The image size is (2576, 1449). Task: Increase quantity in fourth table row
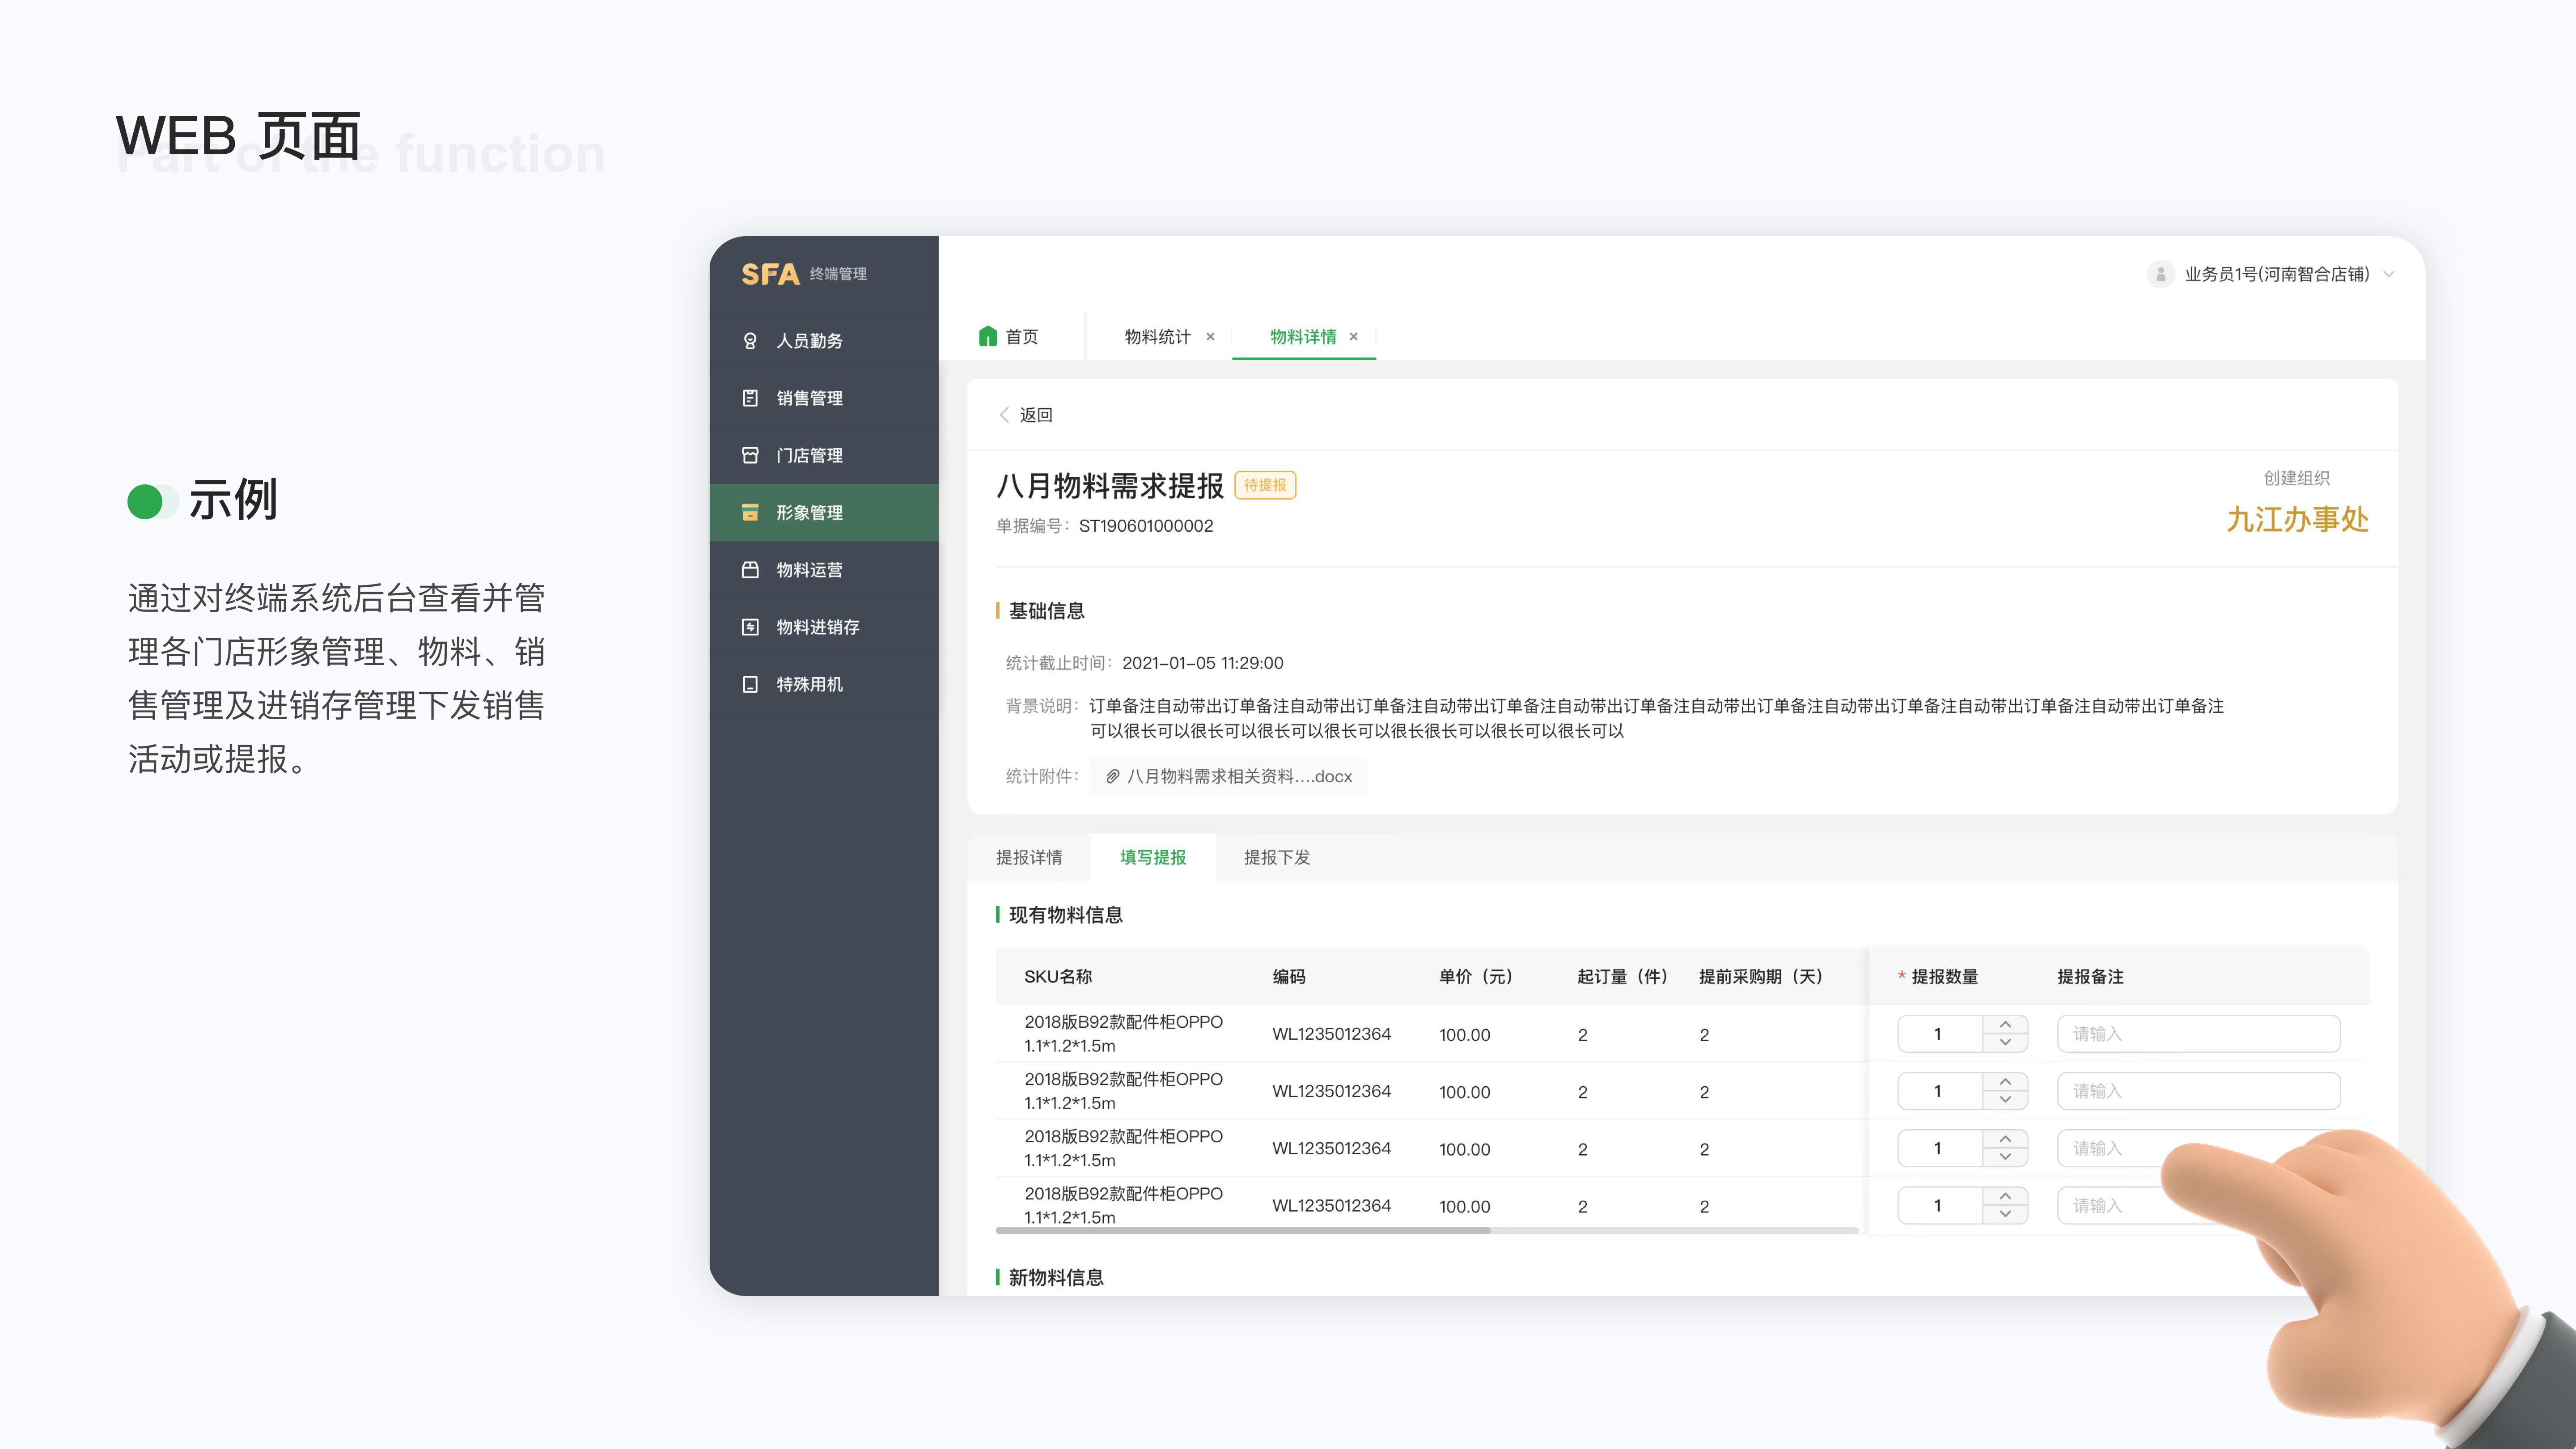2005,1196
